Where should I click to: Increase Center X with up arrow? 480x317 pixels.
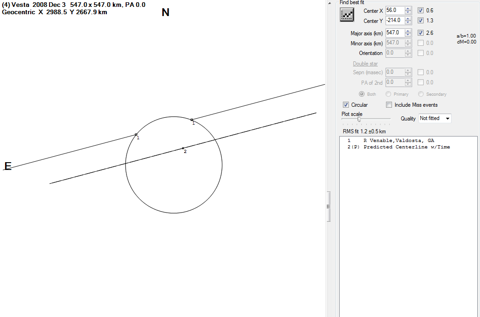point(408,9)
